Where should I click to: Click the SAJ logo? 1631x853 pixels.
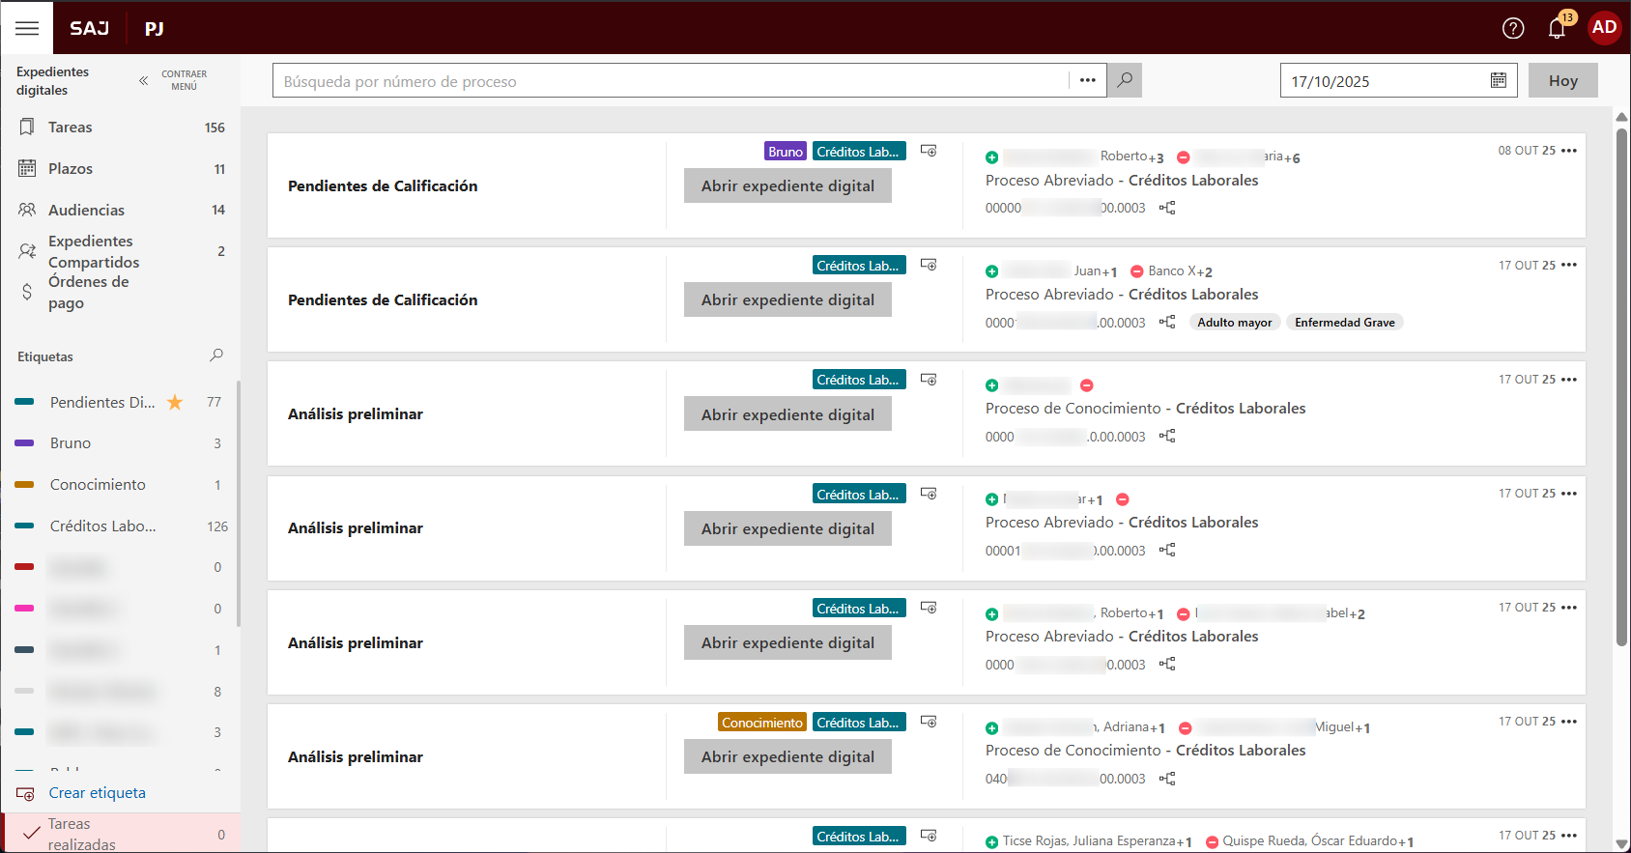[x=89, y=28]
